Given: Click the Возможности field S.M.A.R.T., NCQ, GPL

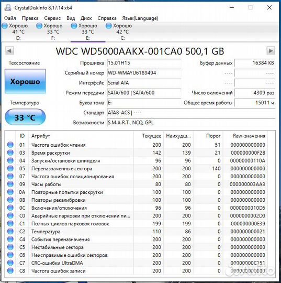Looking at the screenshot, I should (191, 123).
